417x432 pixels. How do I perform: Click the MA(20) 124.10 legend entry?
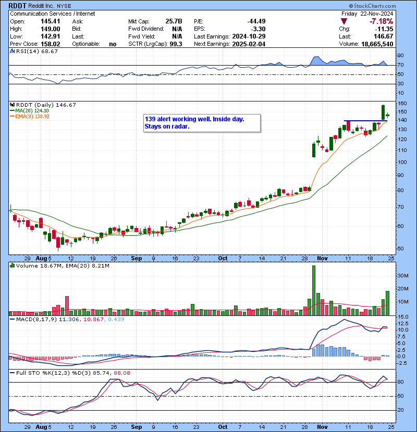tap(29, 110)
